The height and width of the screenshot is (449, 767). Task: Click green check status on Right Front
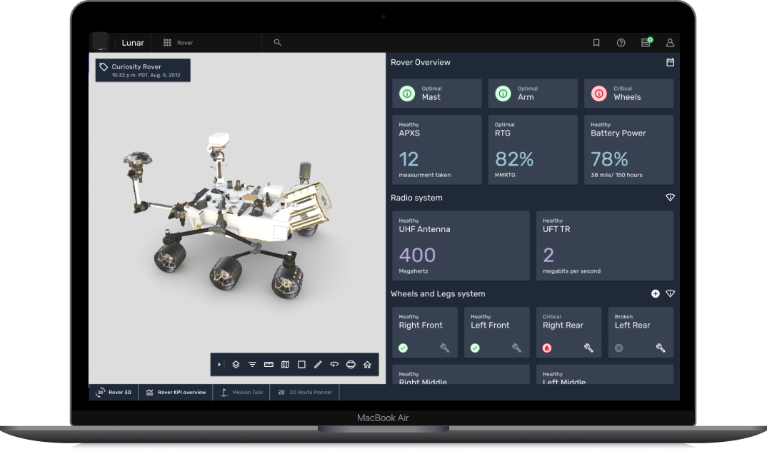click(403, 348)
